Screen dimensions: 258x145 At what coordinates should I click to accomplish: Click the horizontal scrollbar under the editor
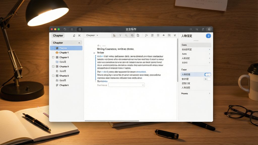(112, 121)
